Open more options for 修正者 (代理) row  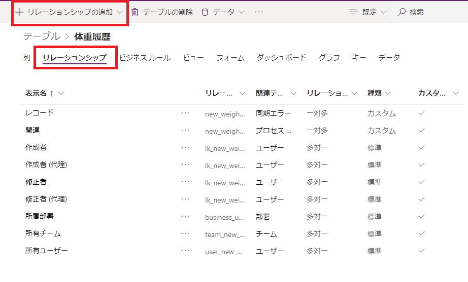click(185, 199)
